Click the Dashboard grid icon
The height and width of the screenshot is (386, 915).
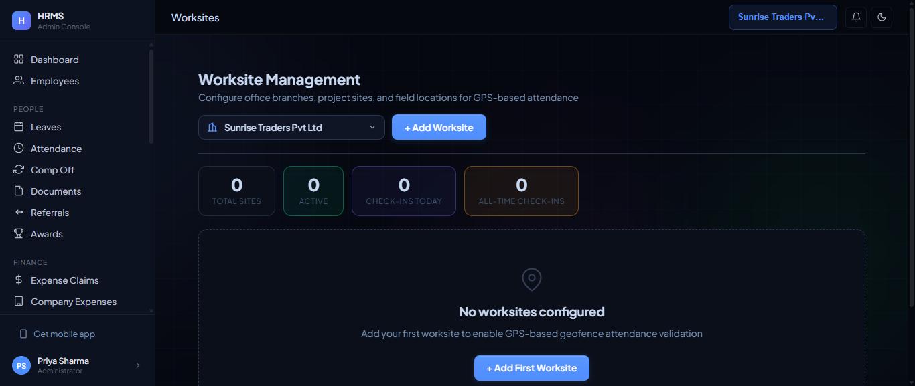[19, 60]
